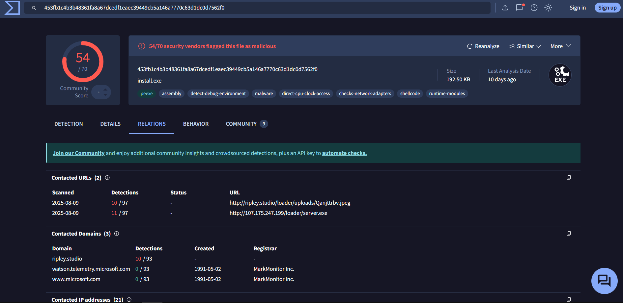This screenshot has width=623, height=303.
Task: Downvote the community score
Action: tap(105, 95)
